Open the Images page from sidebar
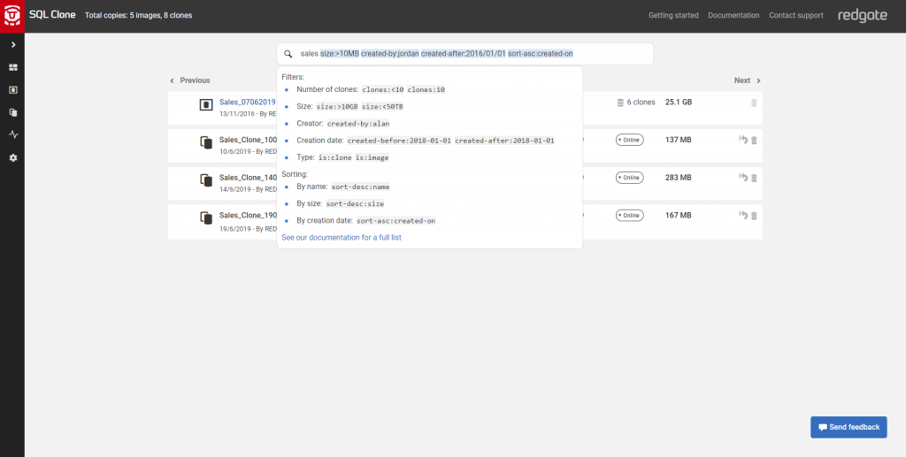The height and width of the screenshot is (457, 906). (x=12, y=90)
